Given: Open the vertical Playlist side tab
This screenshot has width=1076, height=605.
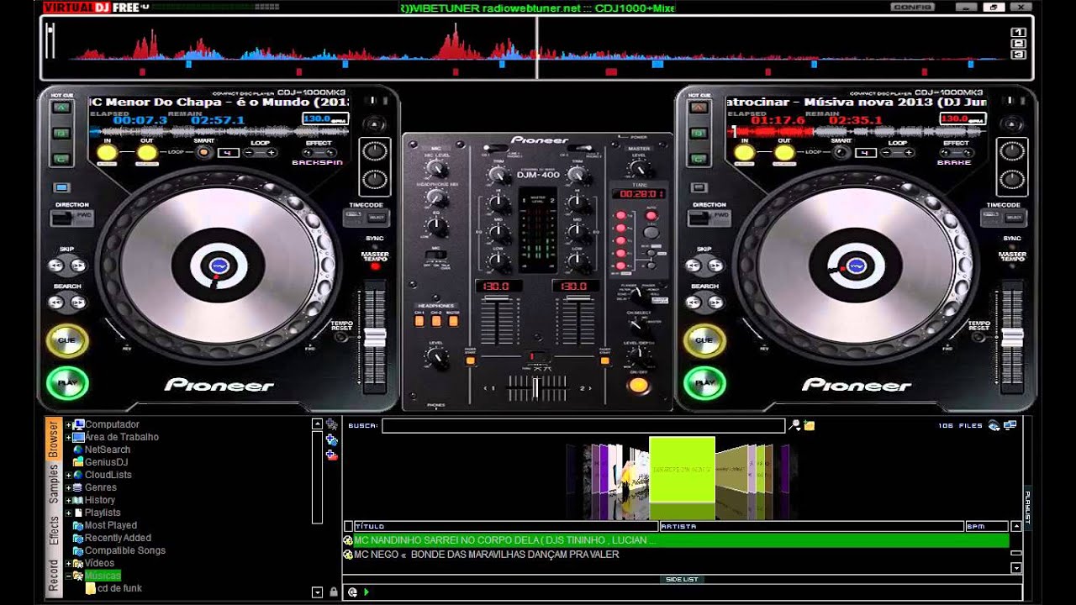Looking at the screenshot, I should click(1027, 507).
